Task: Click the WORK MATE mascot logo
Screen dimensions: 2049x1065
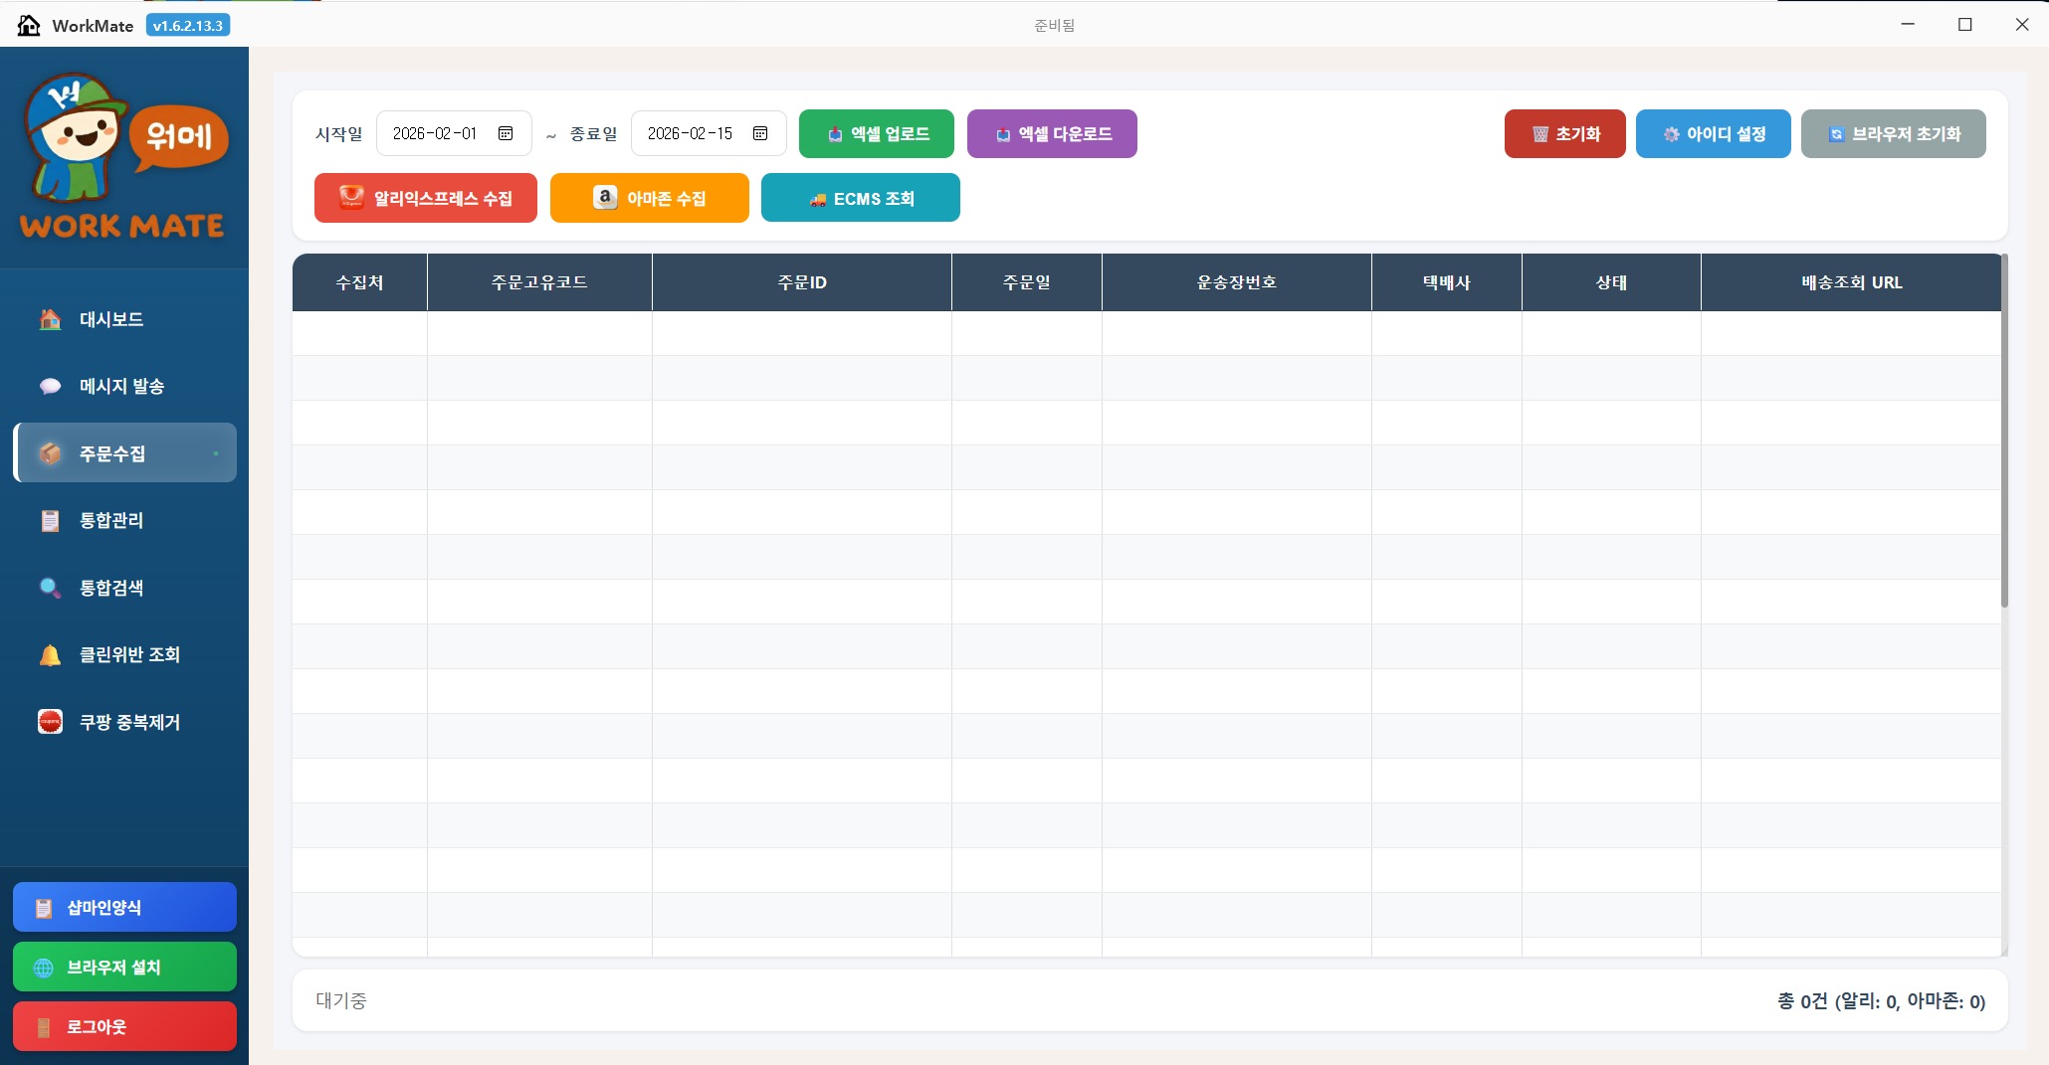Action: (x=124, y=156)
